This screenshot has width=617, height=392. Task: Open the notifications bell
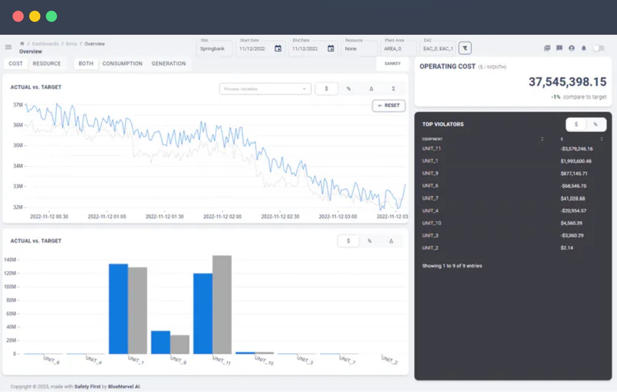point(584,48)
